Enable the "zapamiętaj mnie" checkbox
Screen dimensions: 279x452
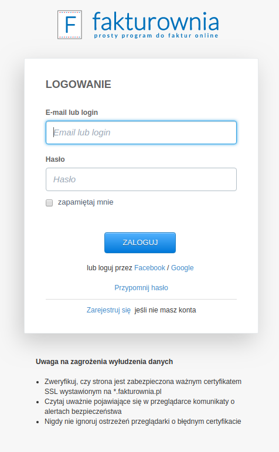[49, 203]
